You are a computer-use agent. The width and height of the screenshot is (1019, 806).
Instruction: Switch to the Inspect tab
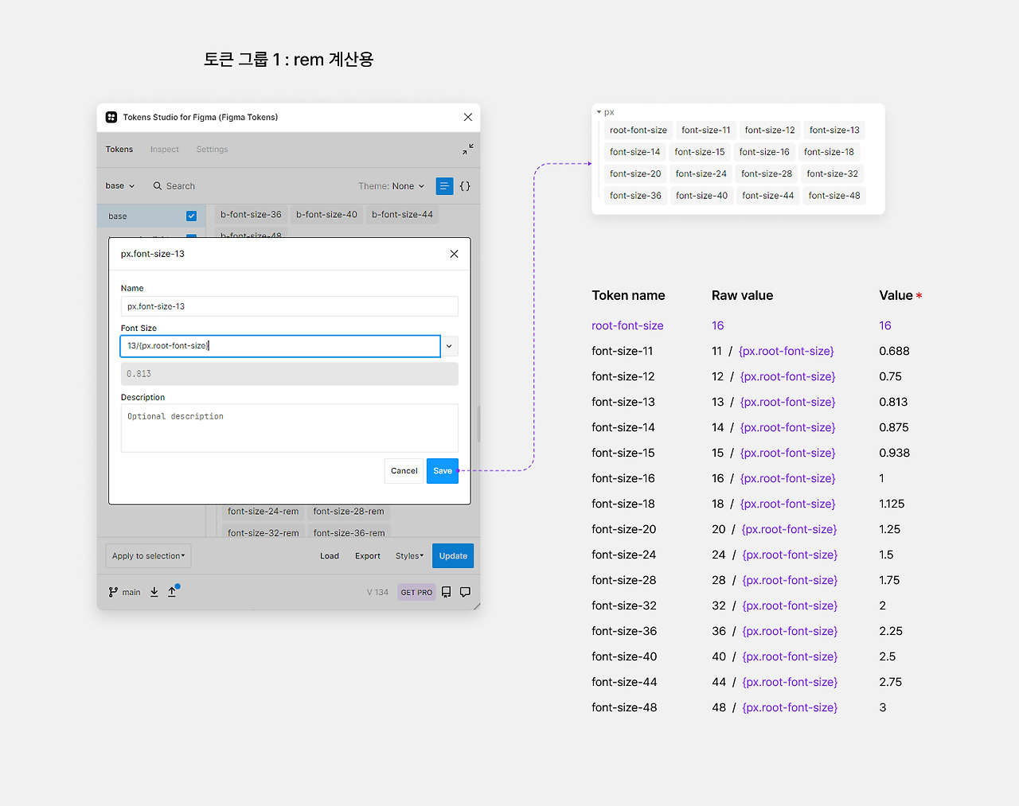(165, 150)
